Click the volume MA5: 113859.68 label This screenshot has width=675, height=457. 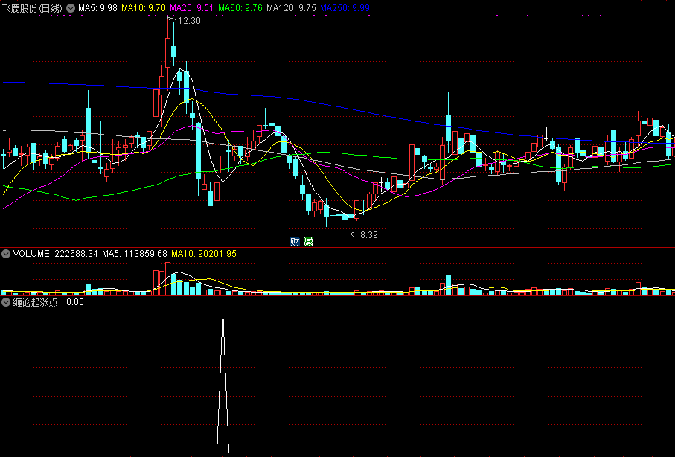[135, 254]
